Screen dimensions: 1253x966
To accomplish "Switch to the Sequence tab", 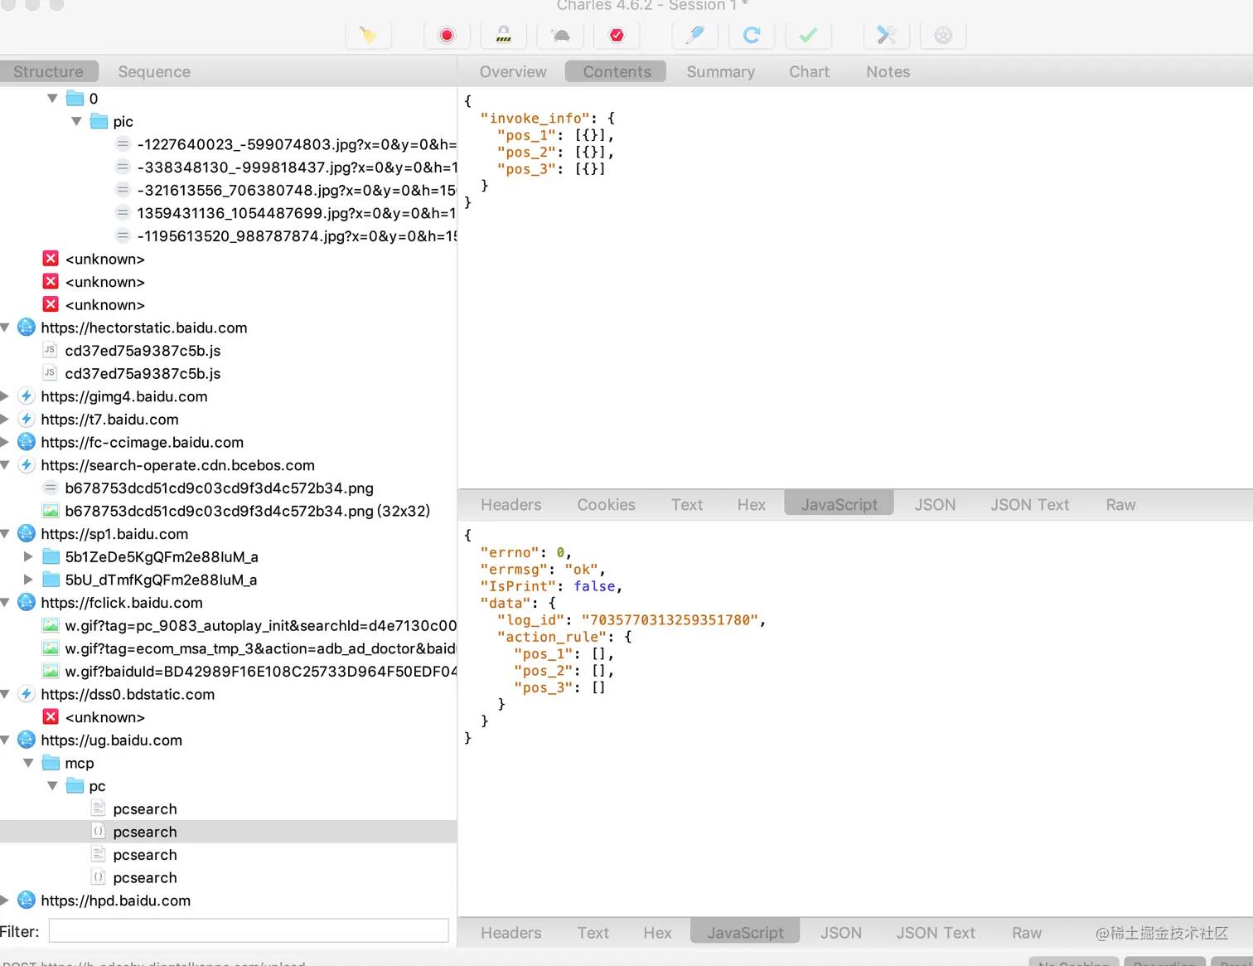I will pyautogui.click(x=154, y=72).
